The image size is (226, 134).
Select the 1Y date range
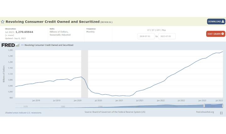148,30
